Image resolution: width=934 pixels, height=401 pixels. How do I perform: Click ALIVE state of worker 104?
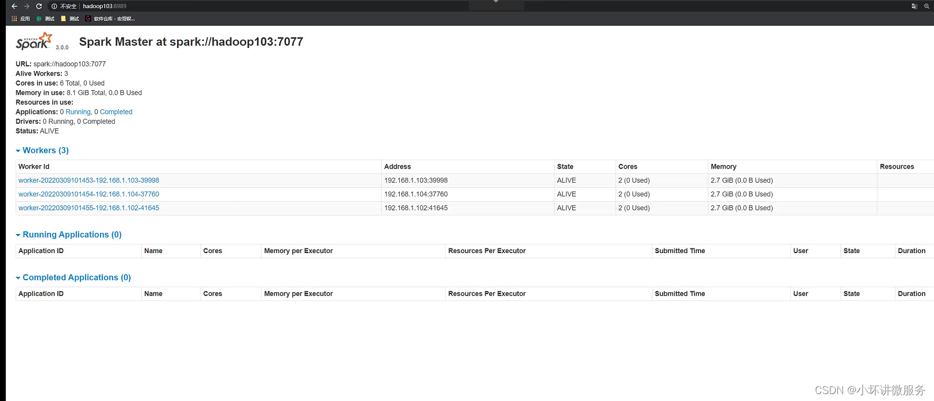click(x=567, y=194)
